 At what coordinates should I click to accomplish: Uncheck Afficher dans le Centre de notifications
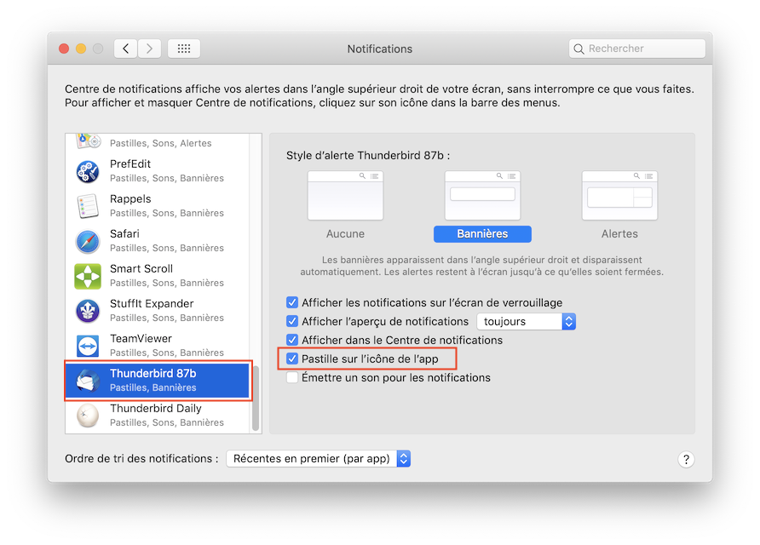click(291, 340)
